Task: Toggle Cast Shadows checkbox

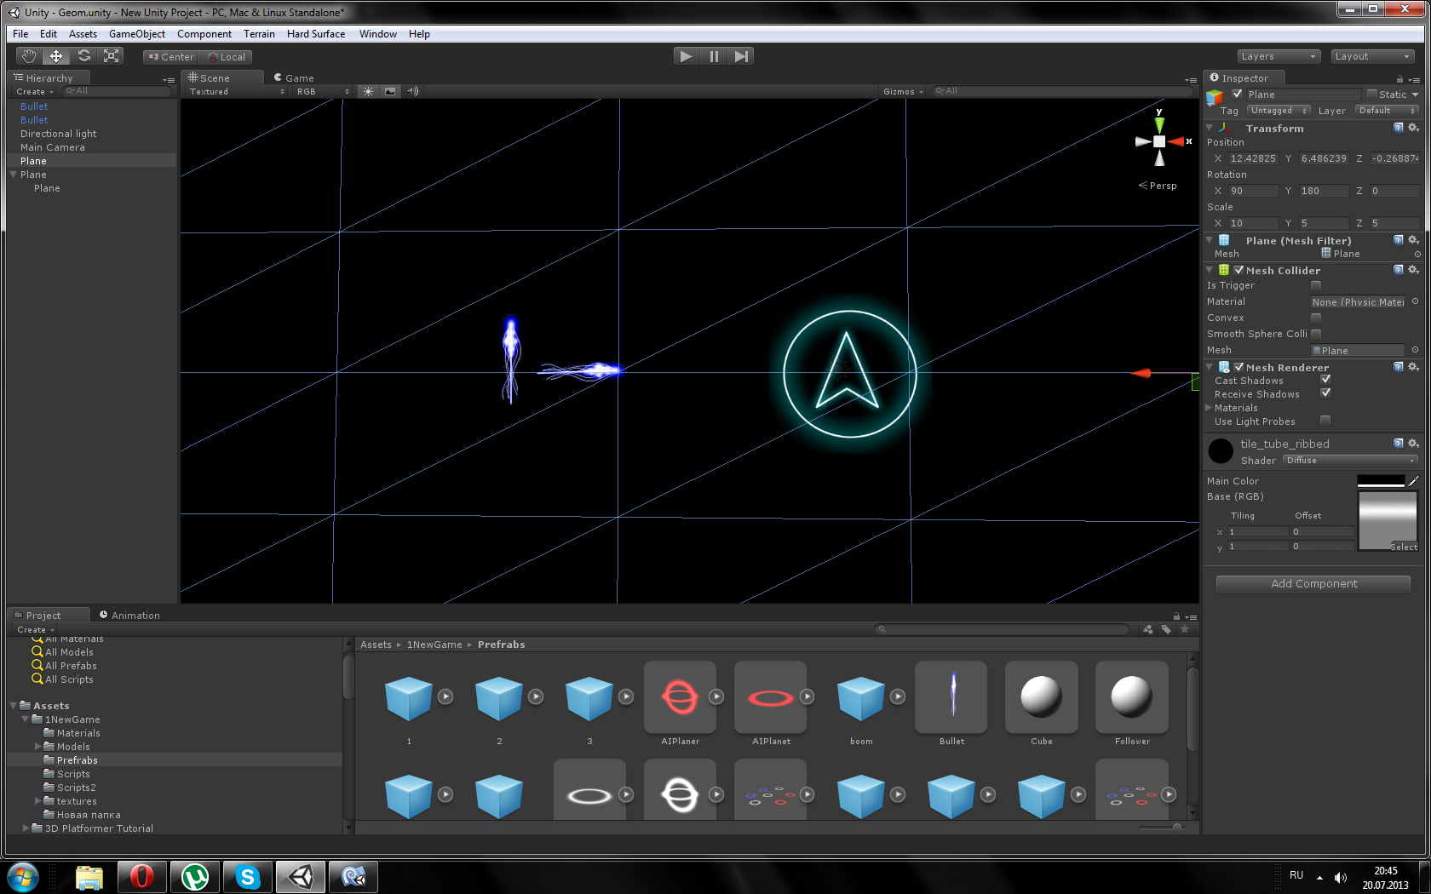Action: (x=1325, y=380)
